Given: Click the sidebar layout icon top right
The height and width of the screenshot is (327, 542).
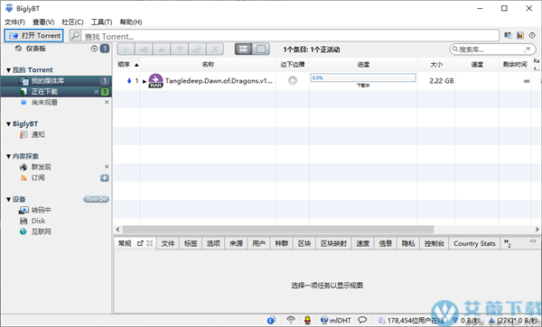Looking at the screenshot, I should tap(508, 35).
